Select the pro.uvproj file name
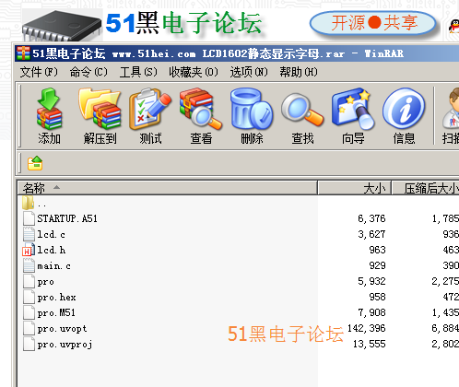Image resolution: width=459 pixels, height=387 pixels. click(65, 345)
